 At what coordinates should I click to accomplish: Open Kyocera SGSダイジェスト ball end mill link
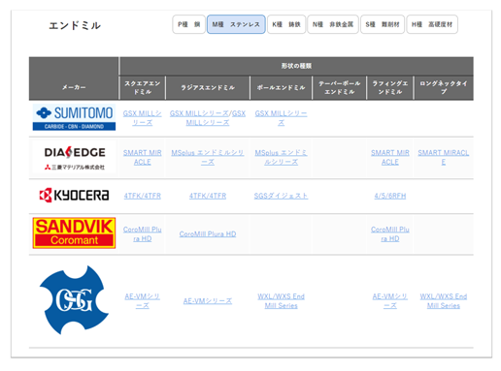[x=281, y=196]
